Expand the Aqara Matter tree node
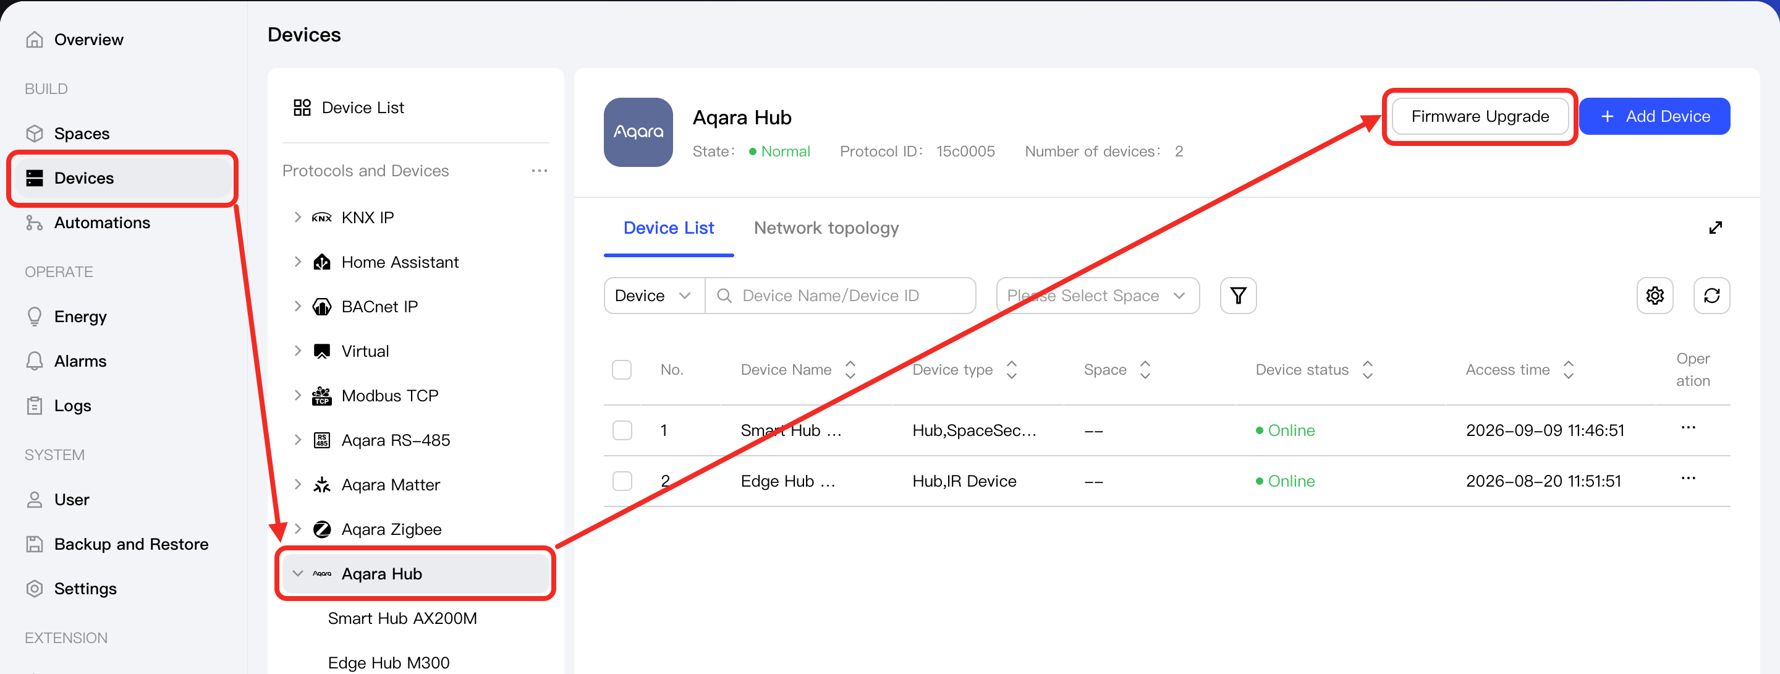Image resolution: width=1780 pixels, height=674 pixels. tap(298, 485)
